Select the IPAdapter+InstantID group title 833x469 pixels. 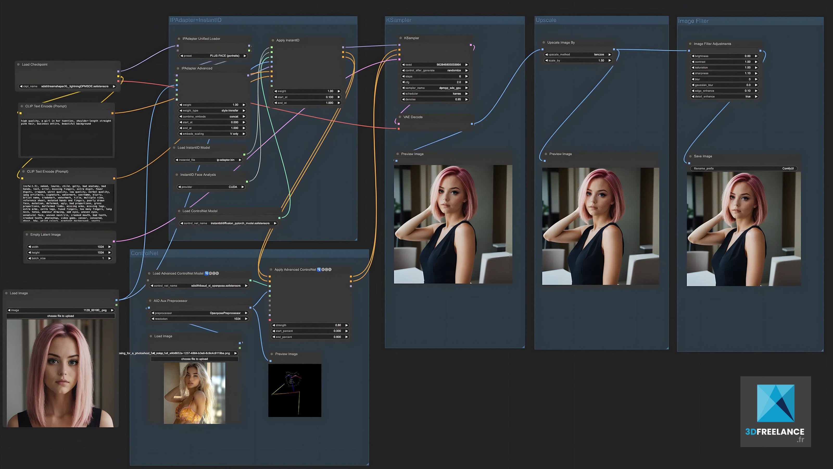(196, 20)
